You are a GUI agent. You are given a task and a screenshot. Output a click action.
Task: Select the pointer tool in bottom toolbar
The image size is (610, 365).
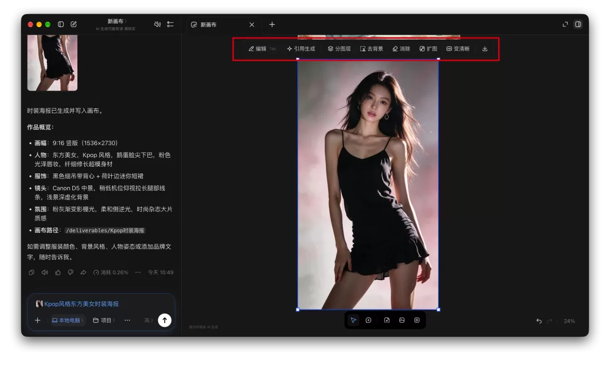pos(353,320)
